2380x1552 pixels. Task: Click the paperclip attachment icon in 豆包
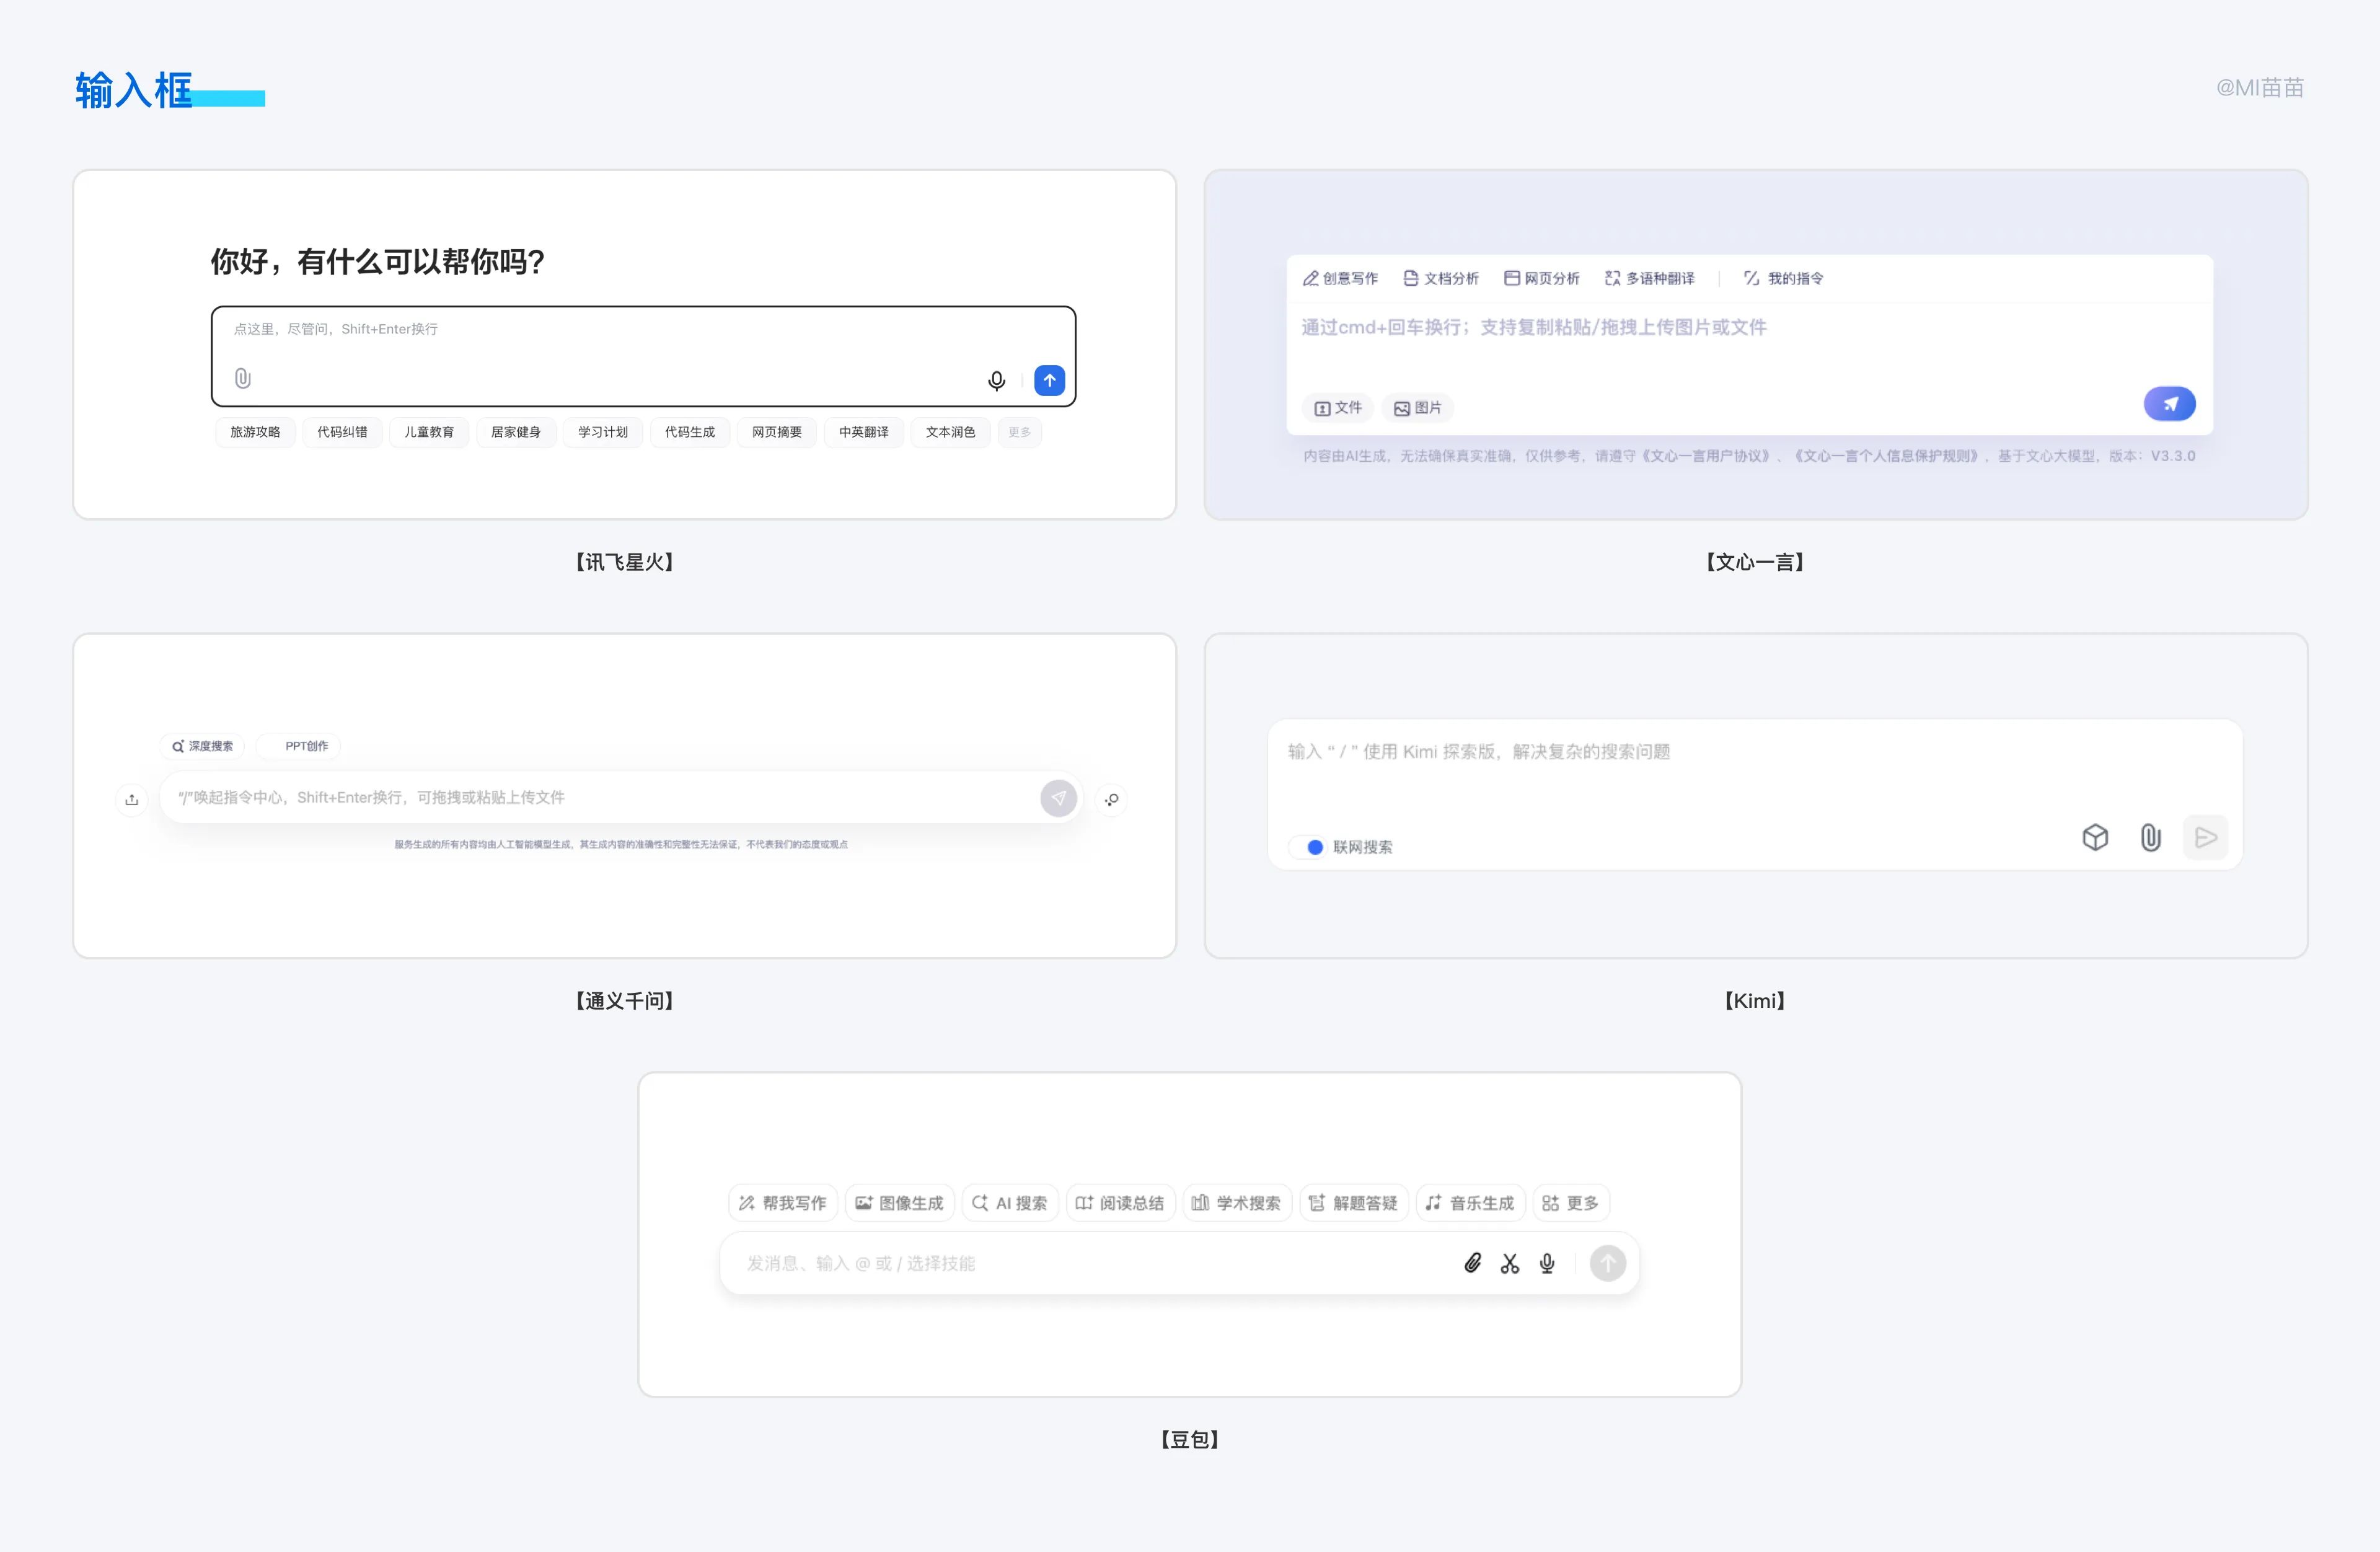point(1473,1263)
